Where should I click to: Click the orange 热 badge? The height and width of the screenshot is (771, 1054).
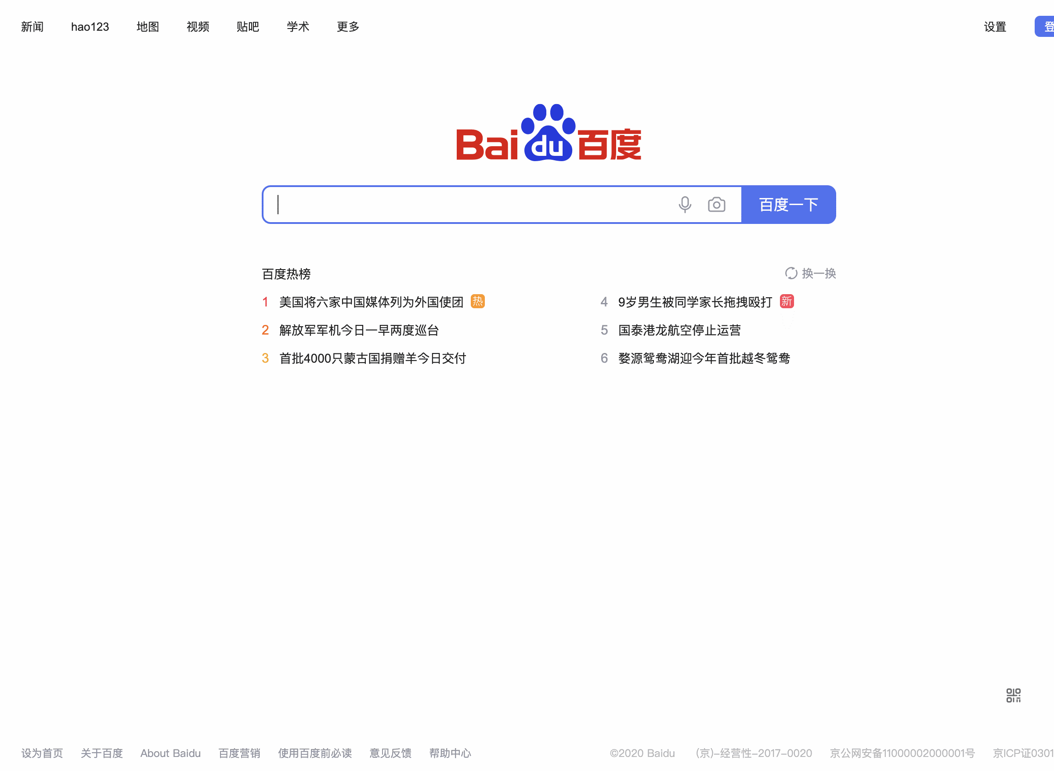(x=477, y=302)
